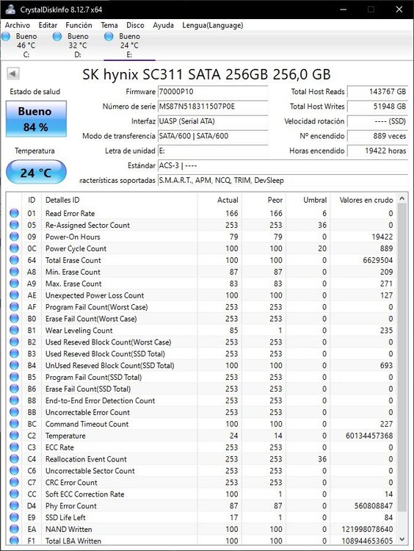Screen dimensions: 414x551
Task: Open the Lengua(Language) menu
Action: tap(212, 25)
